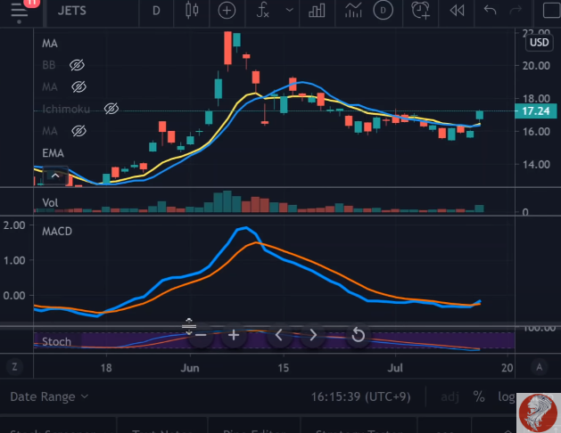Show the hidden Ichimoku indicator

coord(111,109)
